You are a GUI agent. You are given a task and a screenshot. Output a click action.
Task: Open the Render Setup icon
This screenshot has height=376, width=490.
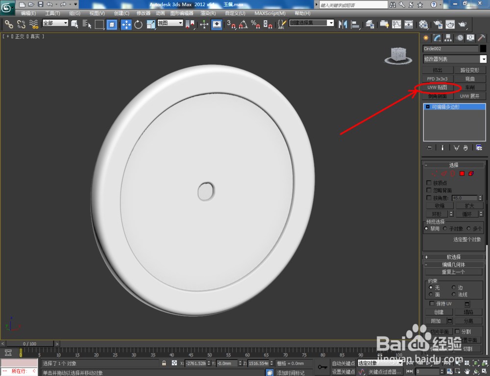tap(438, 25)
